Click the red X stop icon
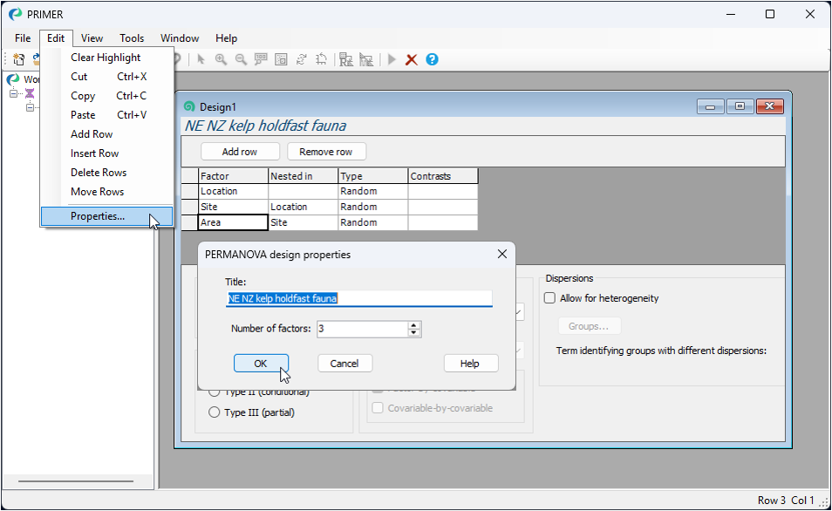This screenshot has width=832, height=511. (x=412, y=59)
